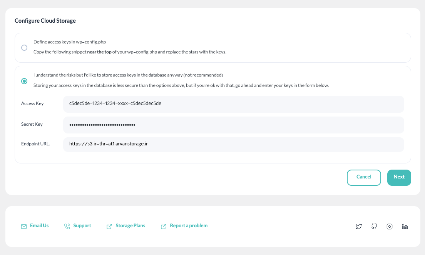This screenshot has width=425, height=255.
Task: Click the envelope icon beside Email Us
Action: point(24,226)
